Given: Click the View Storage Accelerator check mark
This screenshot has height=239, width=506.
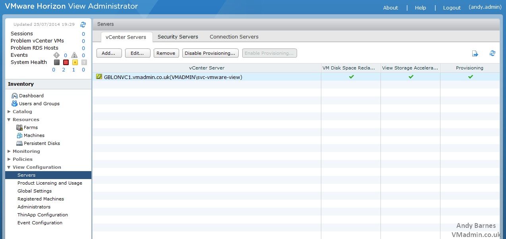Looking at the screenshot, I should click(x=411, y=77).
